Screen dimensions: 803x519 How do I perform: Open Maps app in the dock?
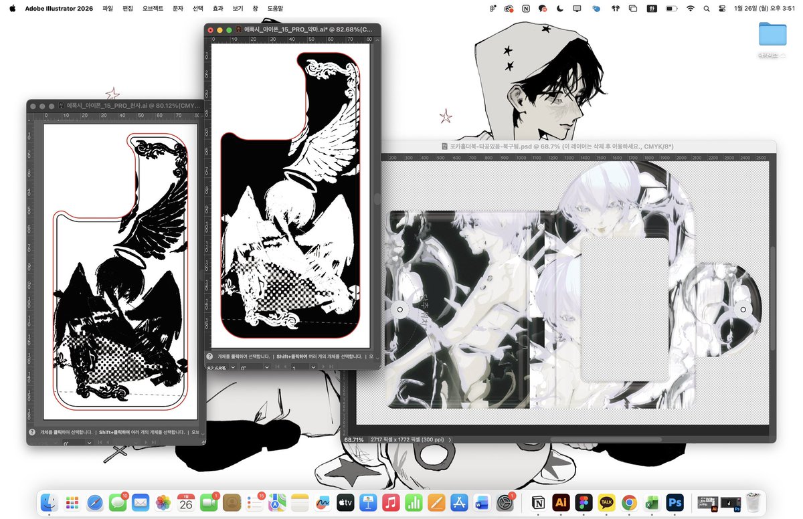(277, 502)
